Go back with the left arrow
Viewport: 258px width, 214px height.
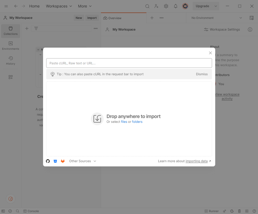pyautogui.click(x=16, y=6)
